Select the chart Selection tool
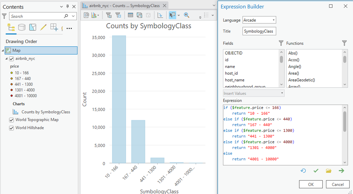353x194 pixels. click(172, 15)
